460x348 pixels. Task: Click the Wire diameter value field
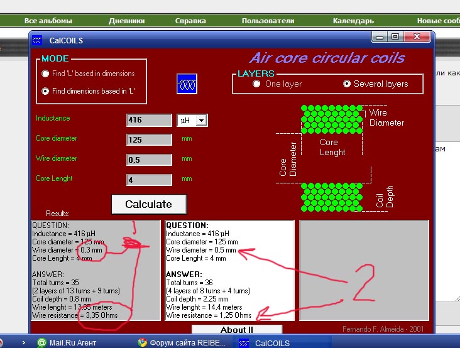(149, 160)
